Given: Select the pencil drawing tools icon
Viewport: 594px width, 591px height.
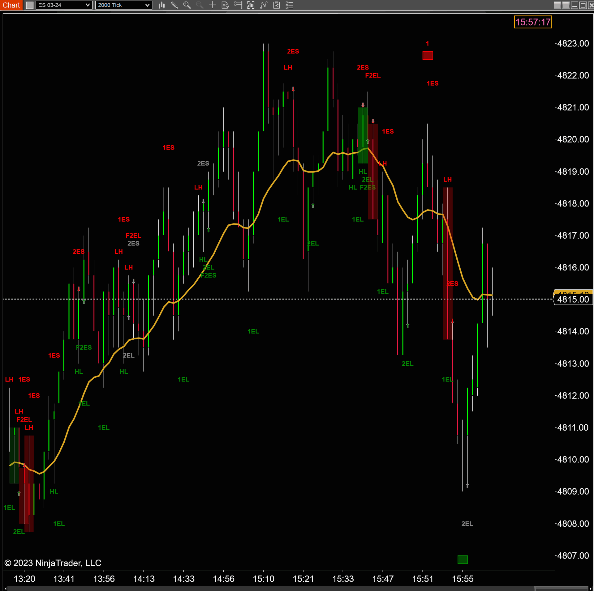Looking at the screenshot, I should (x=174, y=5).
